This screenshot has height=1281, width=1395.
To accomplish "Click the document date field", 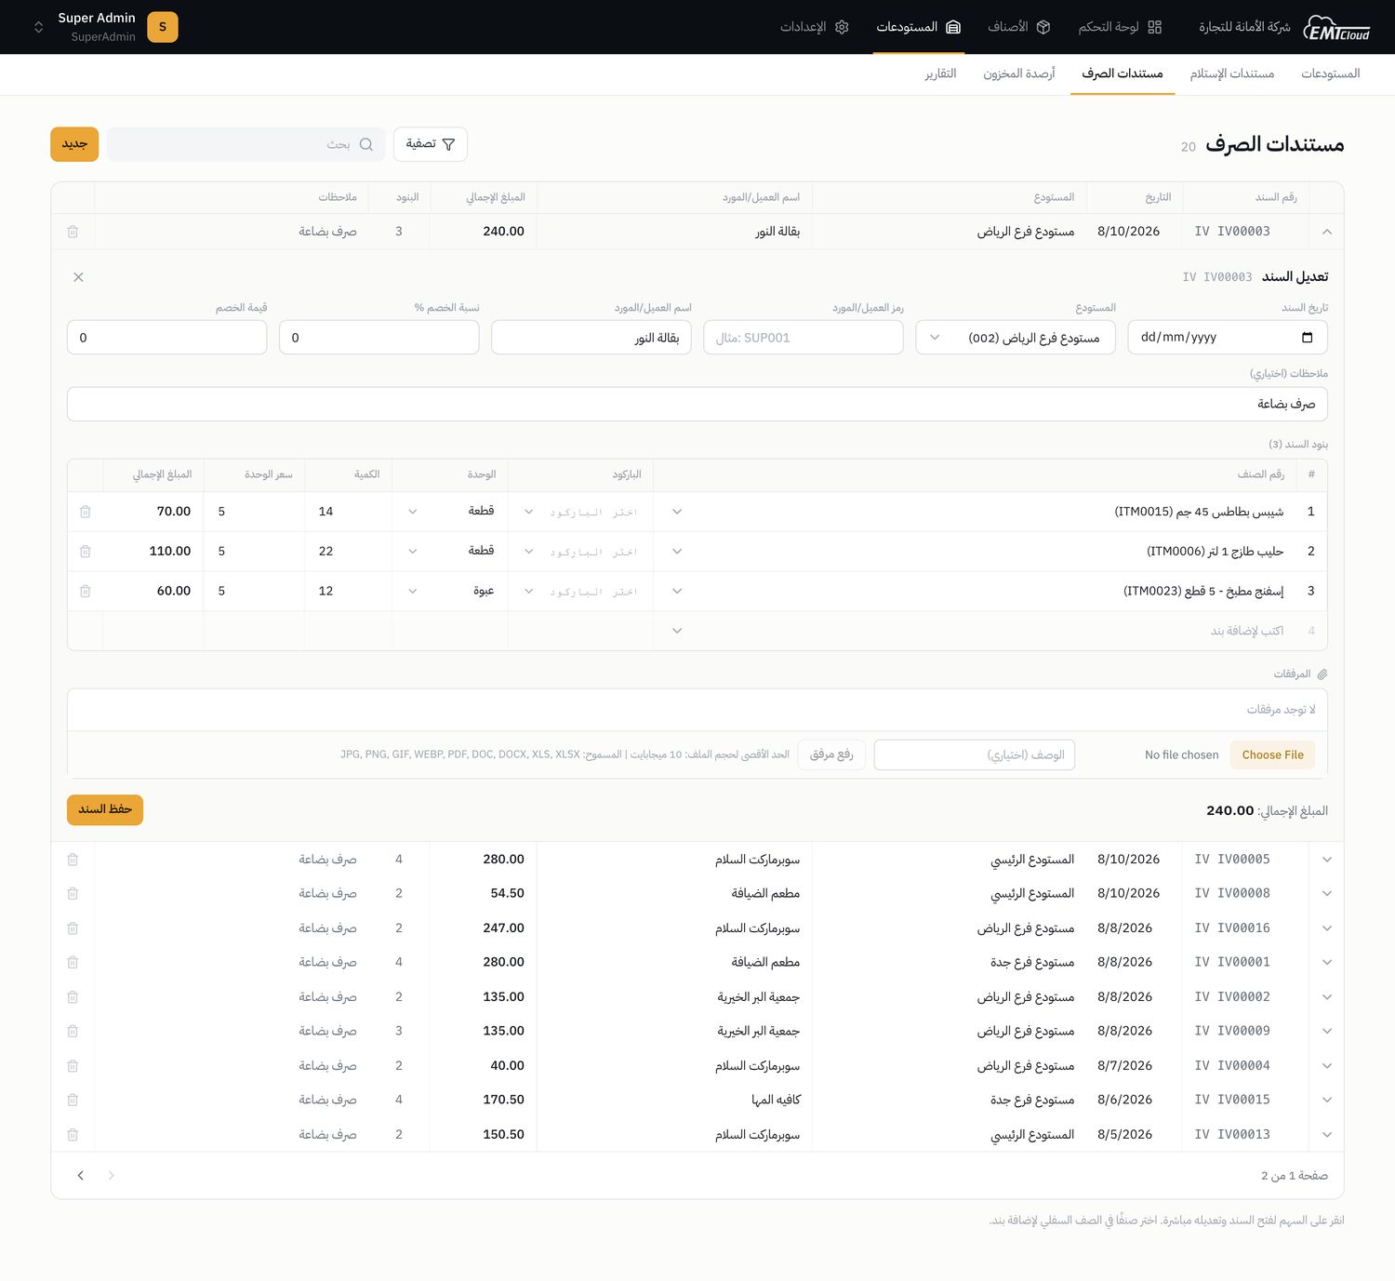I will pos(1228,338).
